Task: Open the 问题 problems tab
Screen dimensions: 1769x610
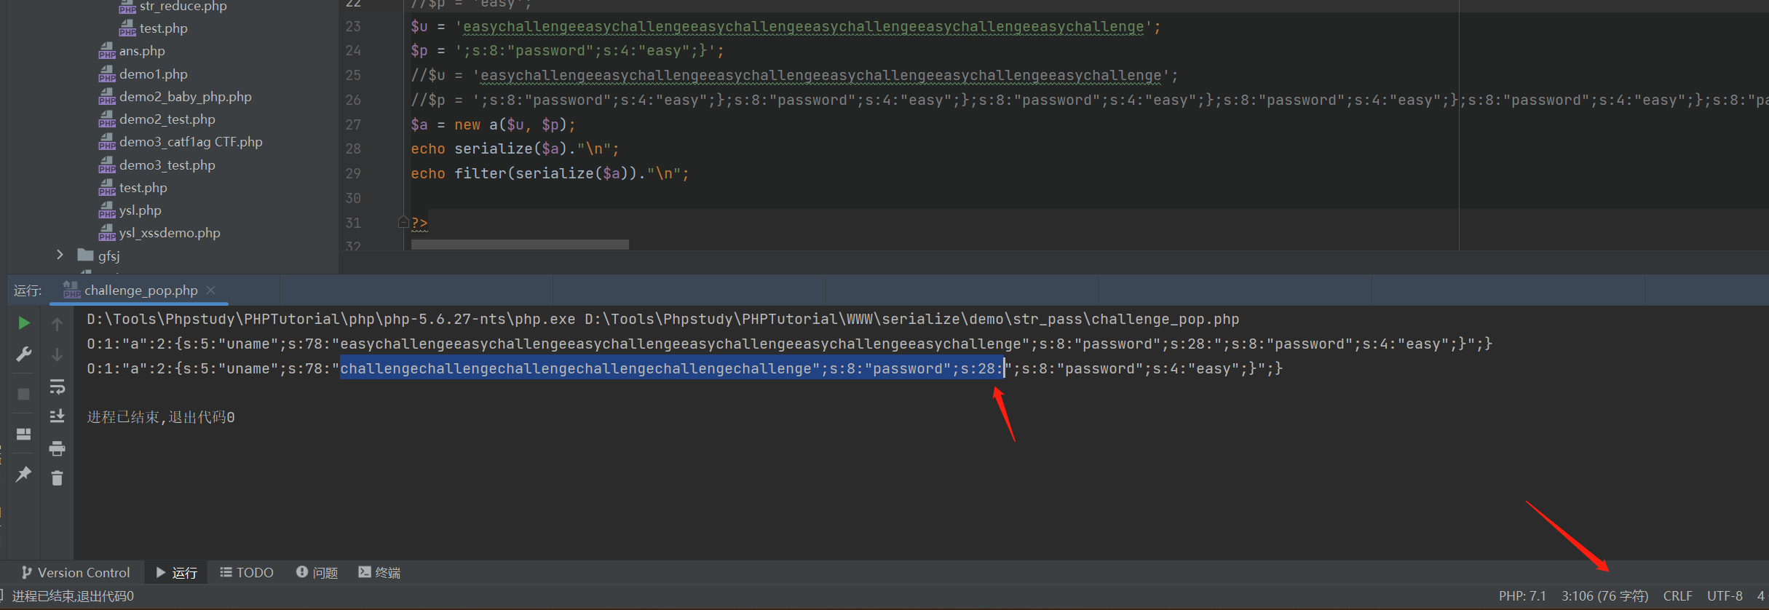Action: [x=317, y=572]
